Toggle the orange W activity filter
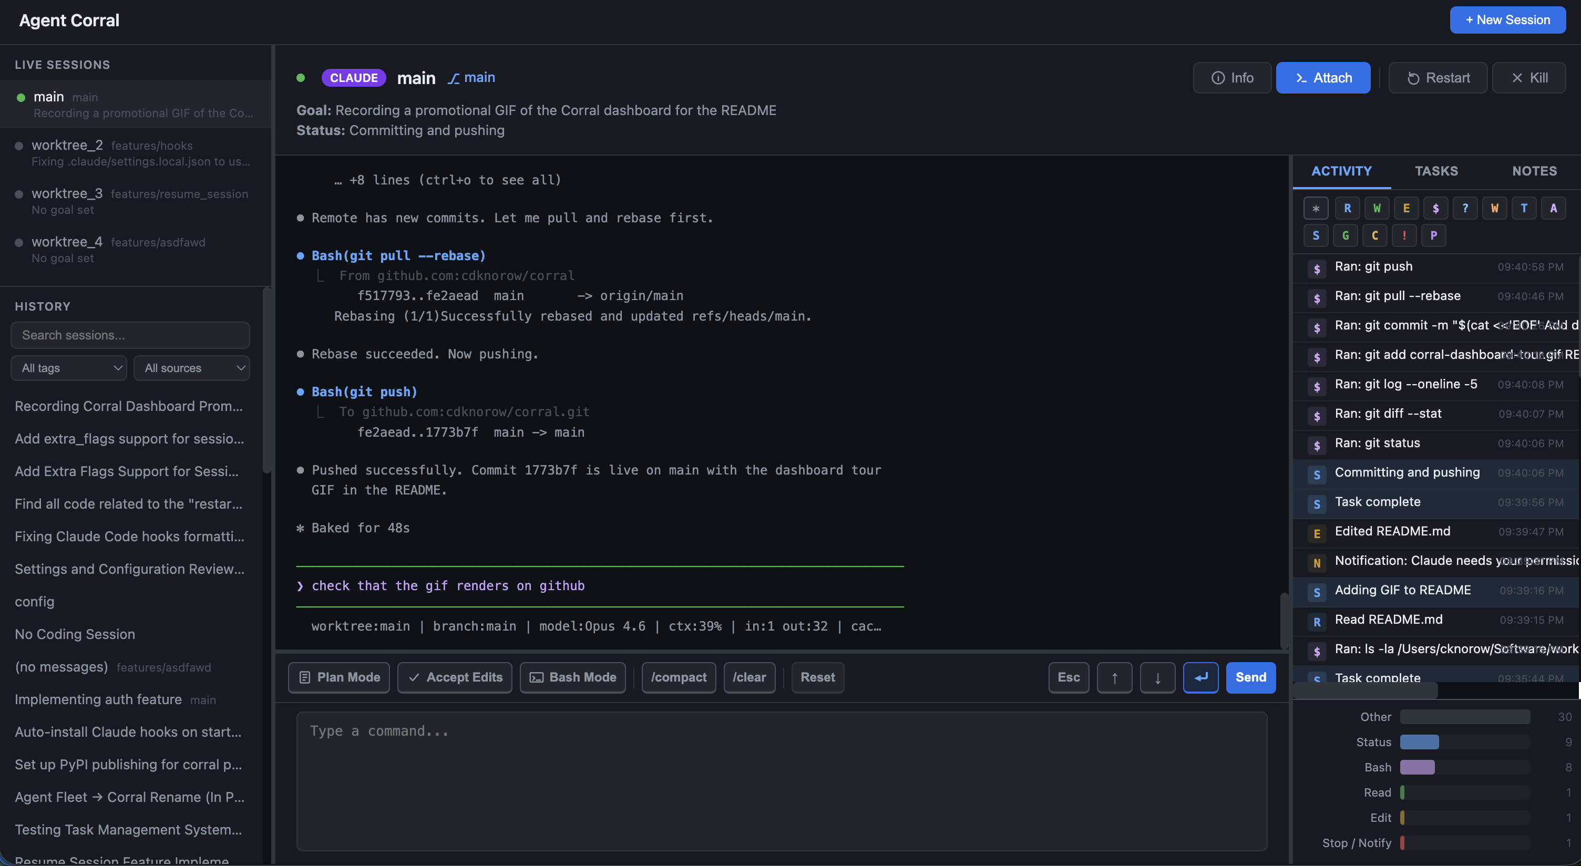 point(1494,208)
